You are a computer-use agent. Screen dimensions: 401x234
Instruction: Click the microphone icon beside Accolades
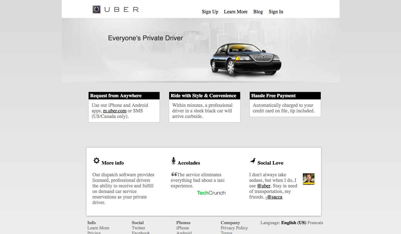173,161
